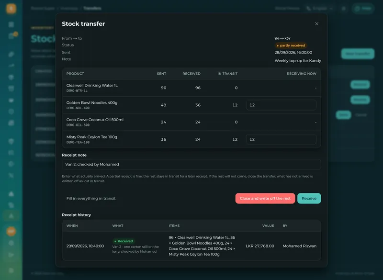Image resolution: width=383 pixels, height=280 pixels.
Task: Select SKU code 'DEMO-OIL-500'
Action: [x=78, y=125]
